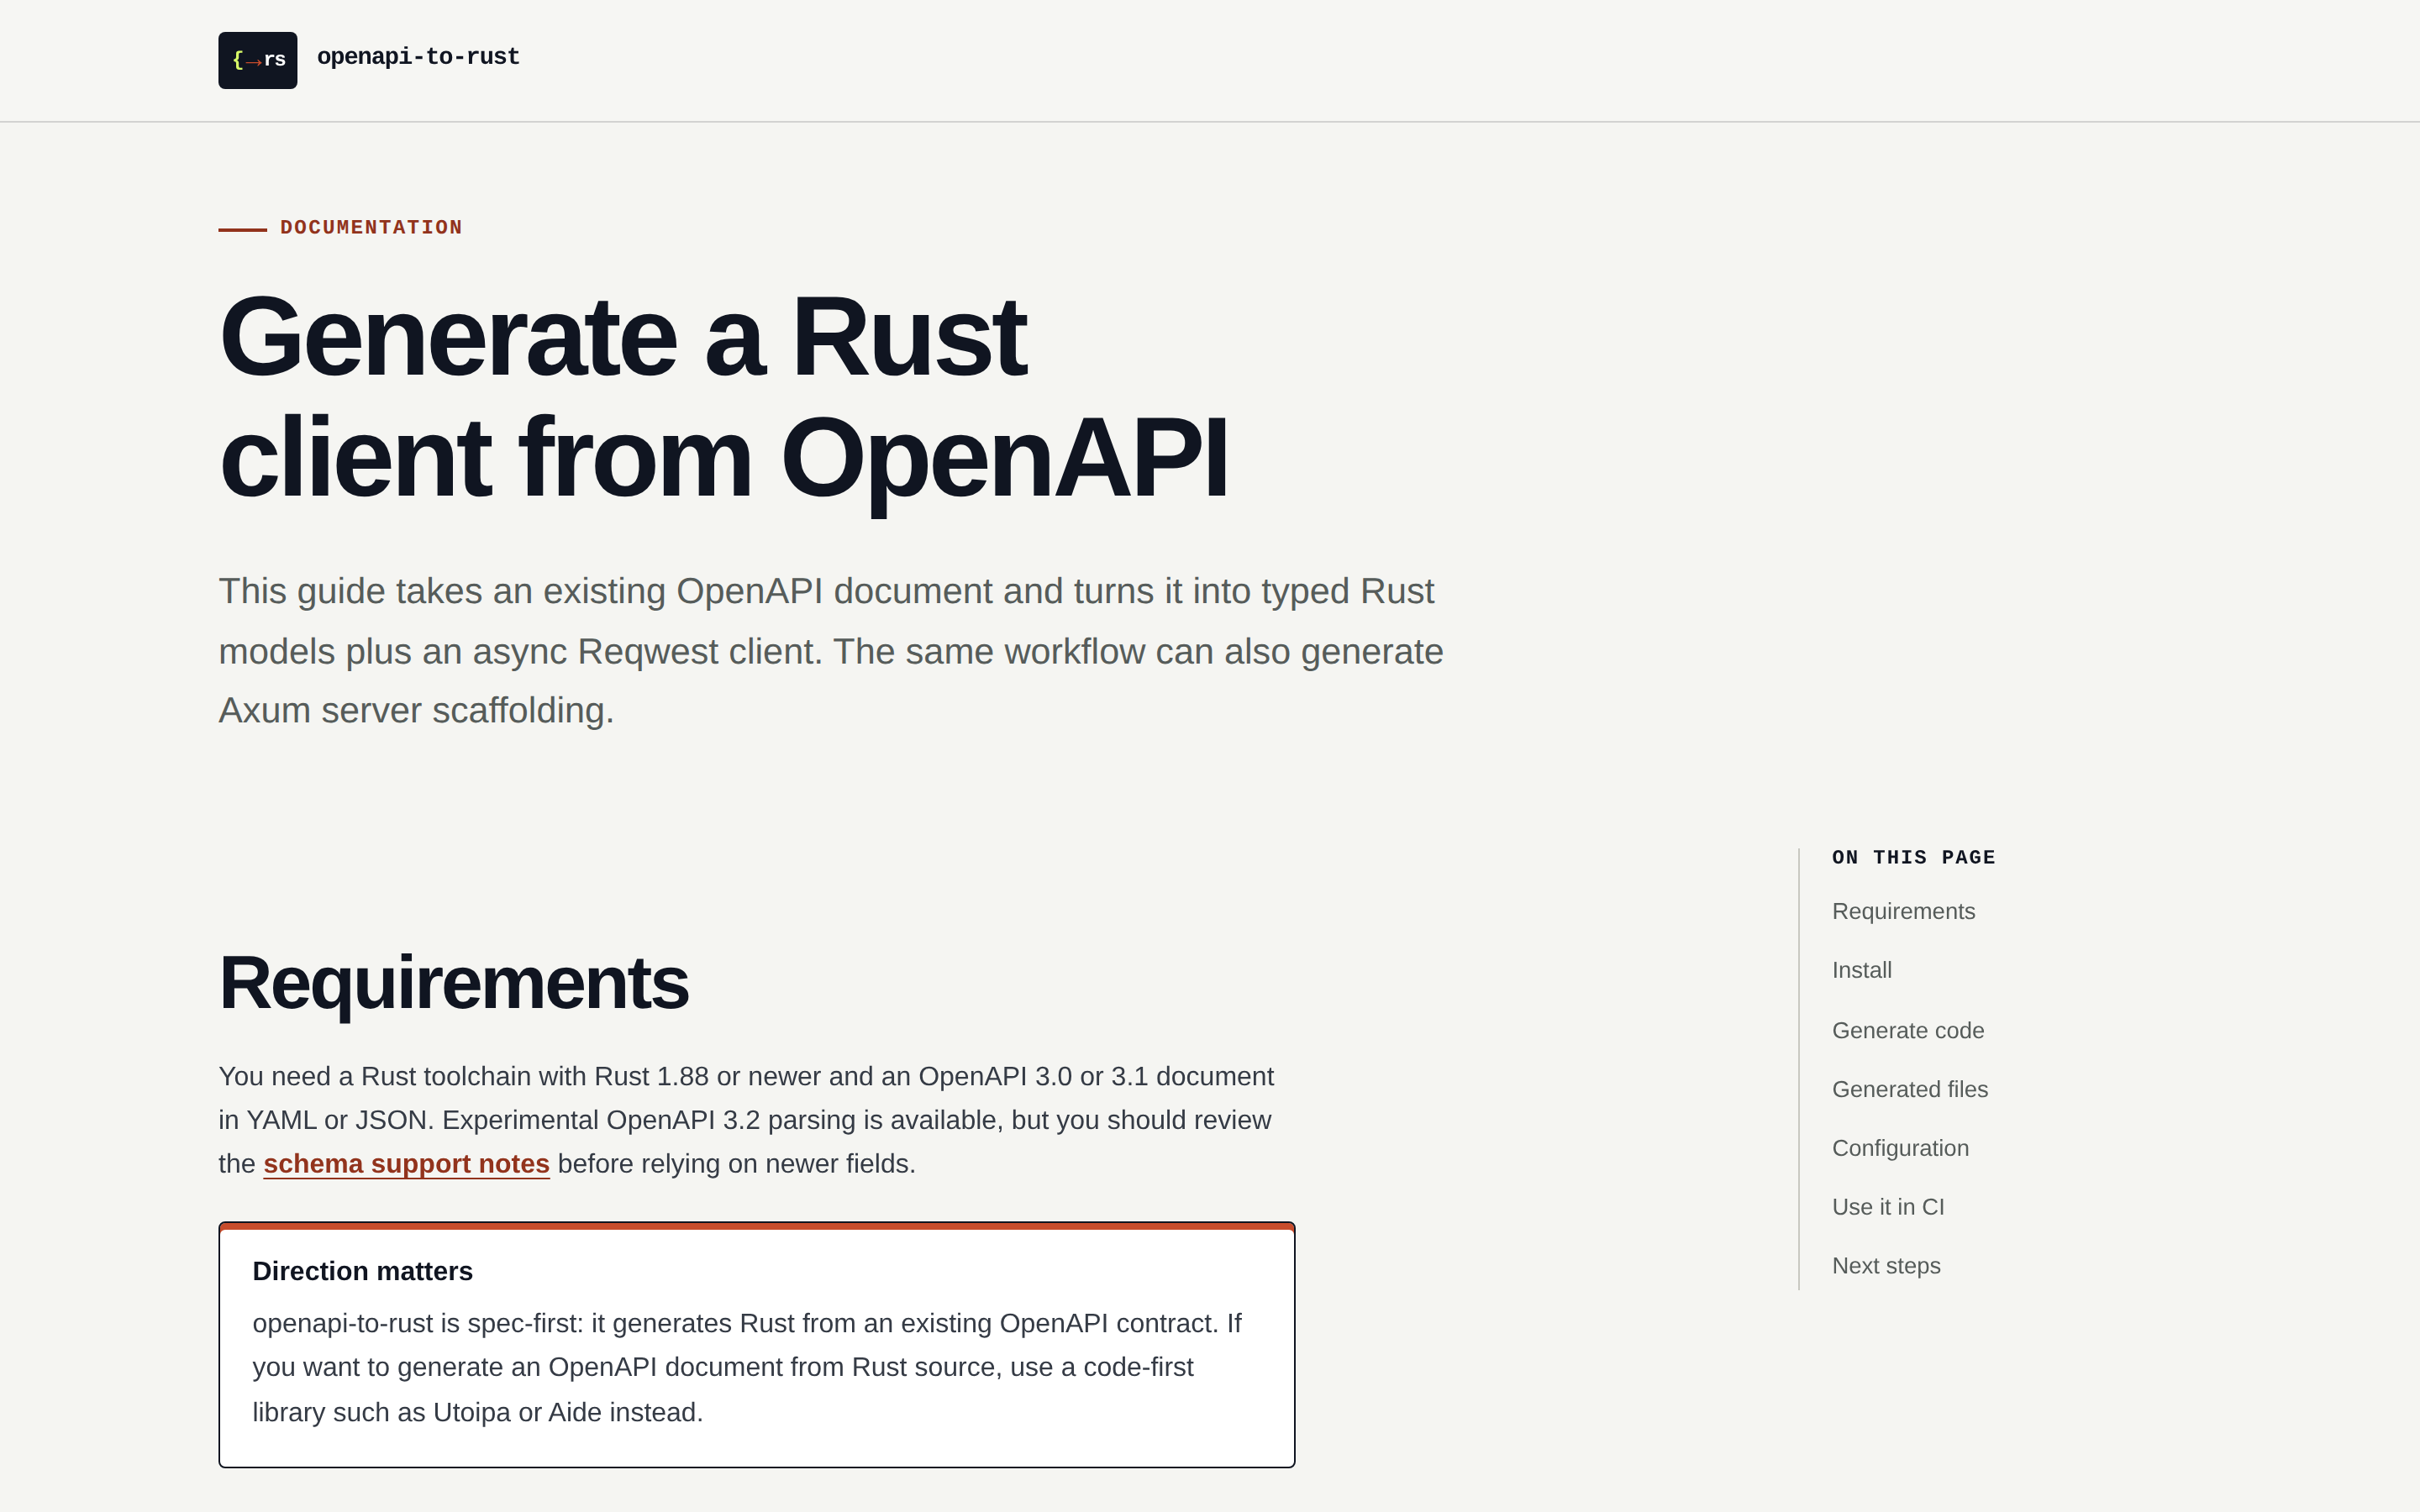The image size is (2420, 1512).
Task: Select Use it in CI link
Action: pos(1888,1207)
